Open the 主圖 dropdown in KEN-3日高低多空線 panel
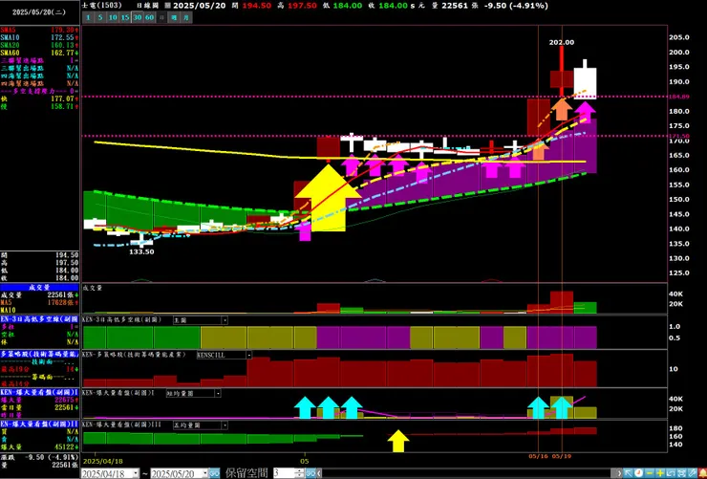Screen dimensions: 707x479 (225, 320)
